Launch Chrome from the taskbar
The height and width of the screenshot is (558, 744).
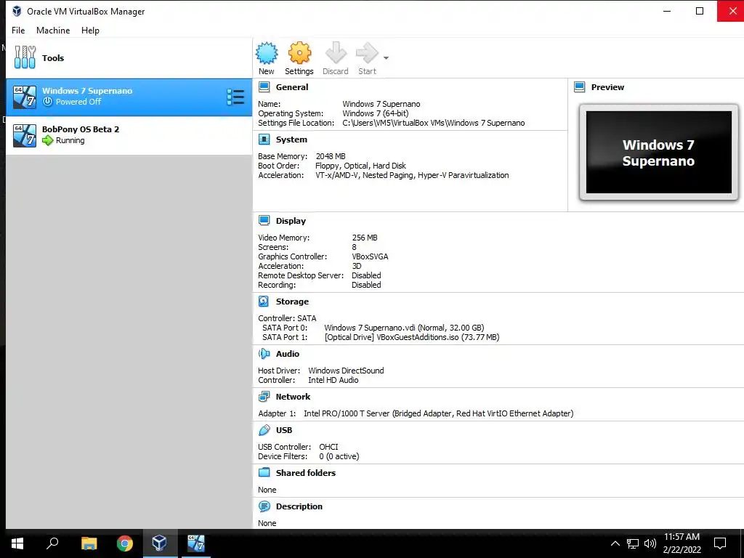[125, 543]
